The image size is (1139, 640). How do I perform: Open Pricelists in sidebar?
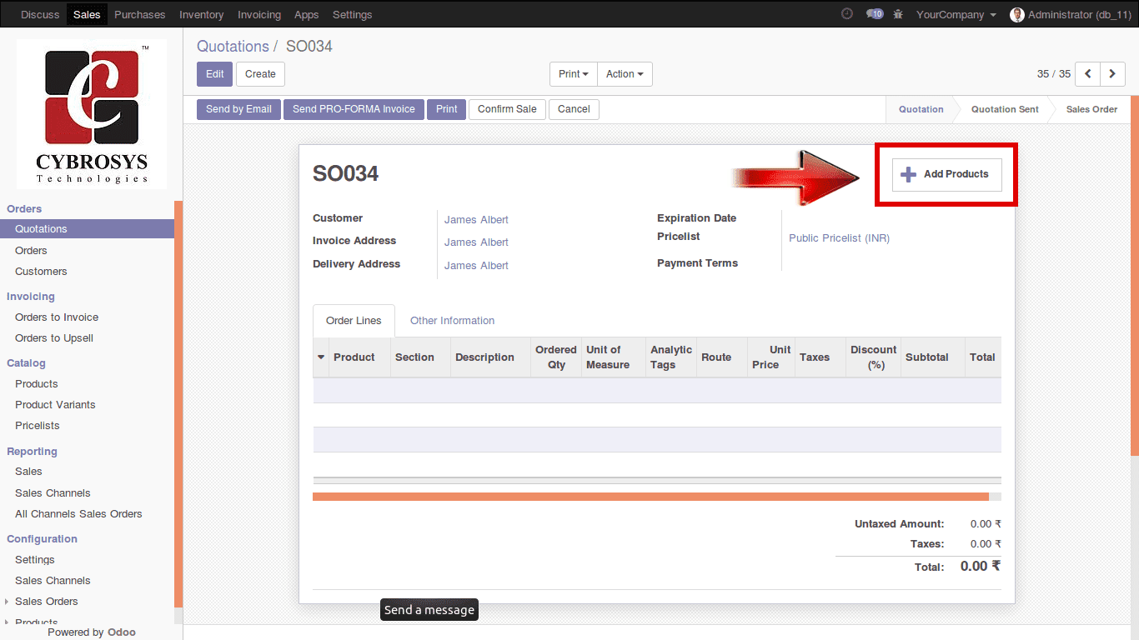tap(38, 426)
